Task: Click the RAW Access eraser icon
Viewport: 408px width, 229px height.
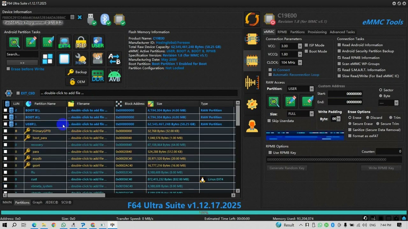Action: pyautogui.click(x=307, y=101)
